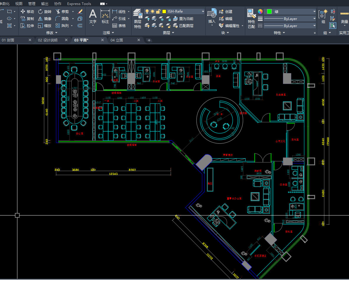The height and width of the screenshot is (289, 349).
Task: Open the ISH-Refe layer dropdown
Action: click(203, 11)
